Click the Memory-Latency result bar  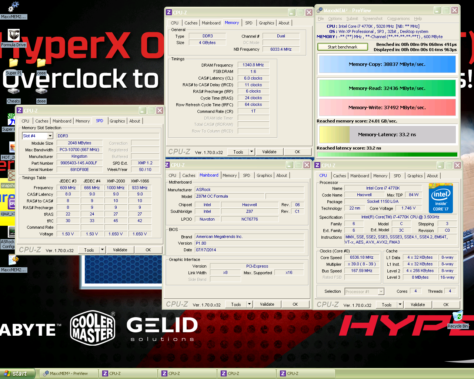387,134
